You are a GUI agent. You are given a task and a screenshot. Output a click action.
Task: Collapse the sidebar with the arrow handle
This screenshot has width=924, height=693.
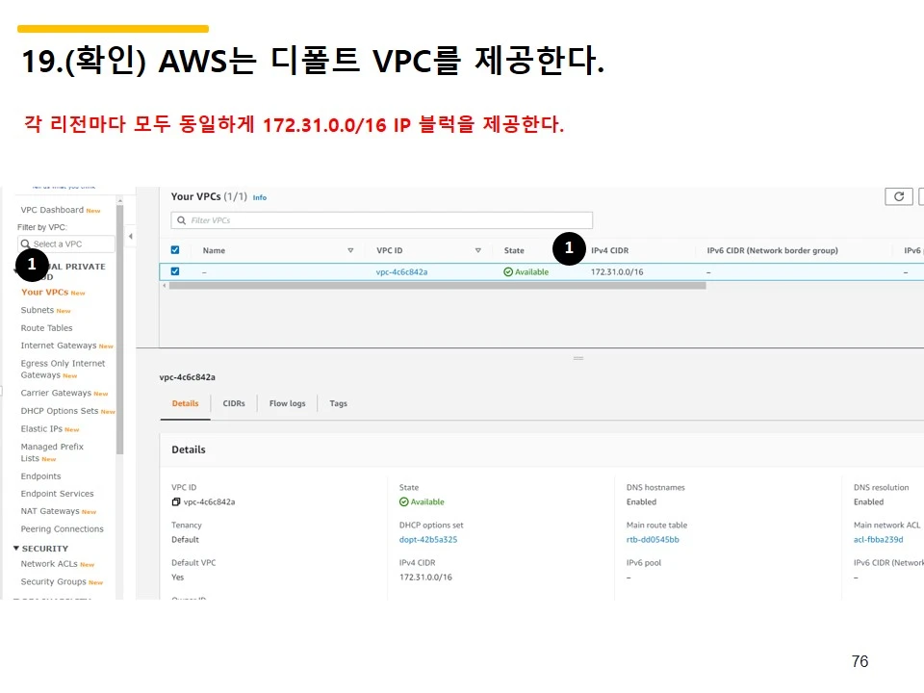[x=130, y=237]
